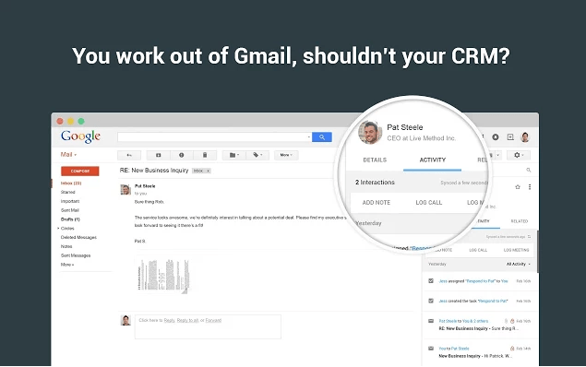Click the attachment paperclip on Pat Steele email row
This screenshot has width=586, height=367.
(506, 321)
